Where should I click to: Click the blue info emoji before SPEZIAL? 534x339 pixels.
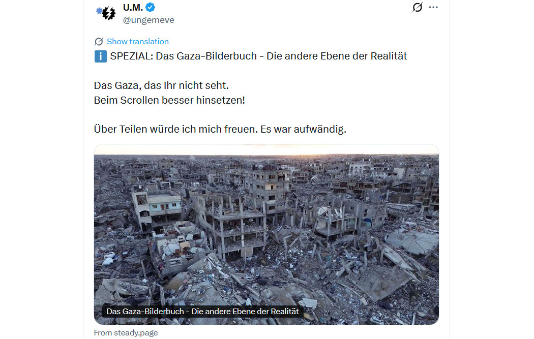(101, 56)
